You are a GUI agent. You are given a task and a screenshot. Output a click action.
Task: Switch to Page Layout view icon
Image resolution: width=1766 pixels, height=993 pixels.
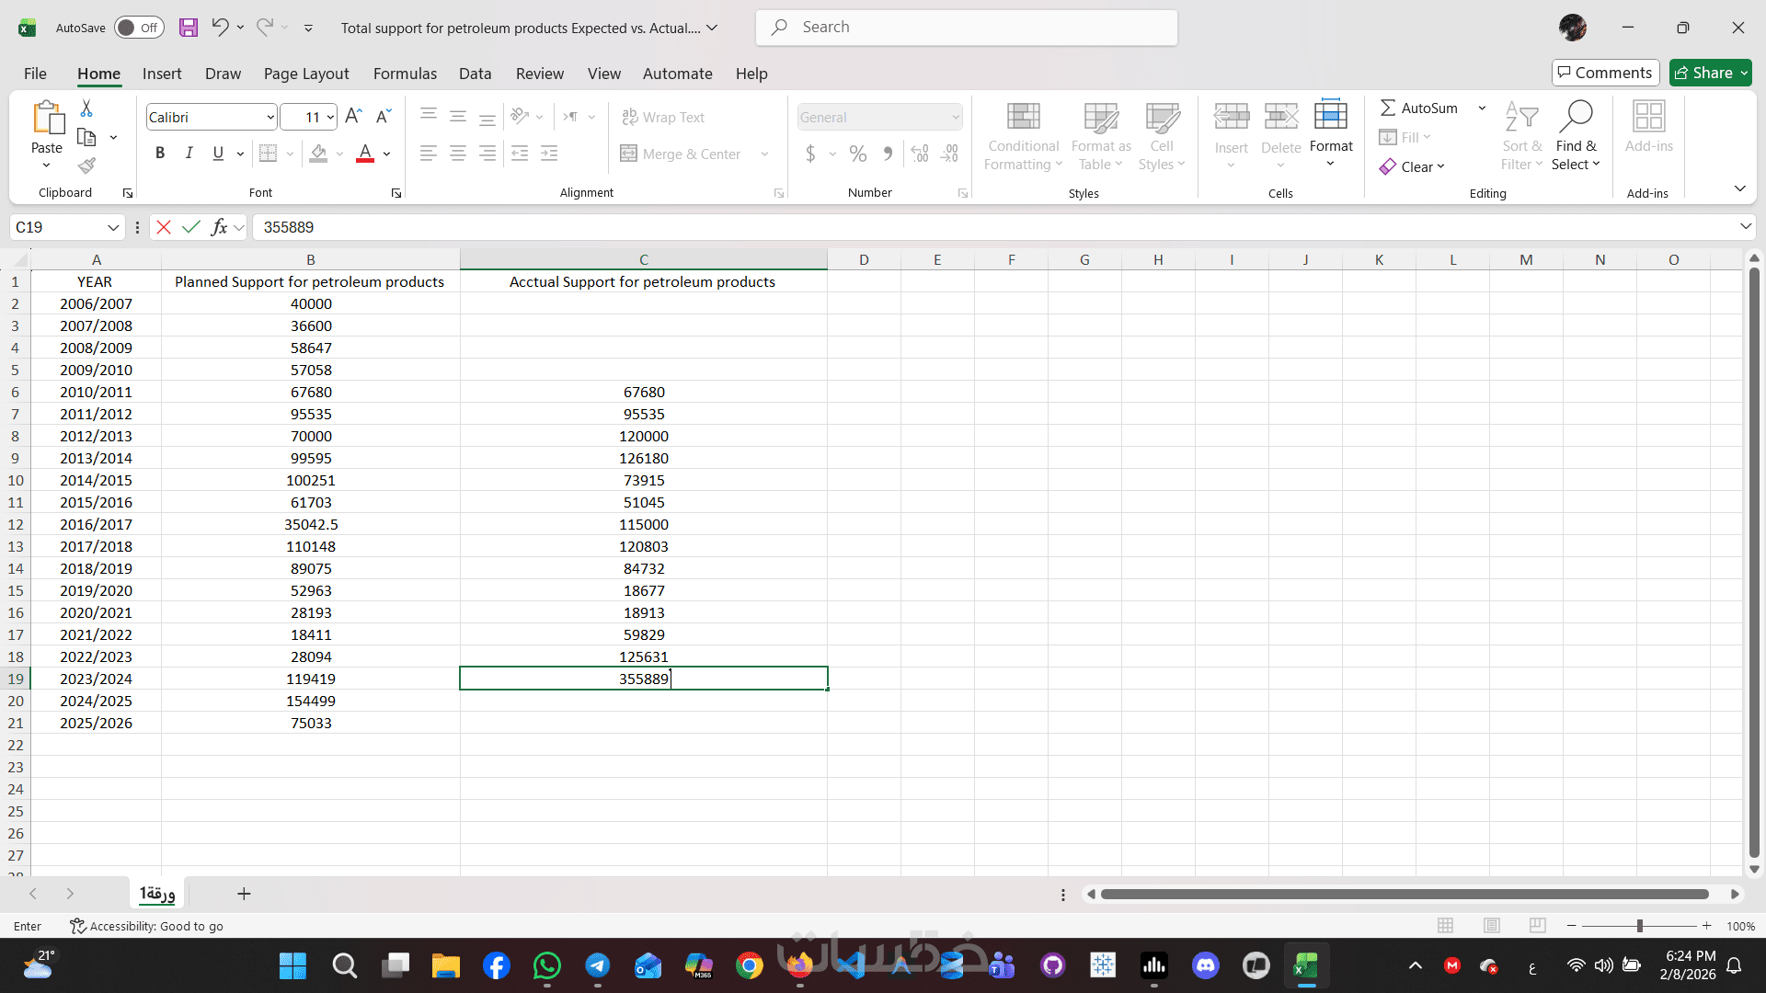click(1492, 926)
